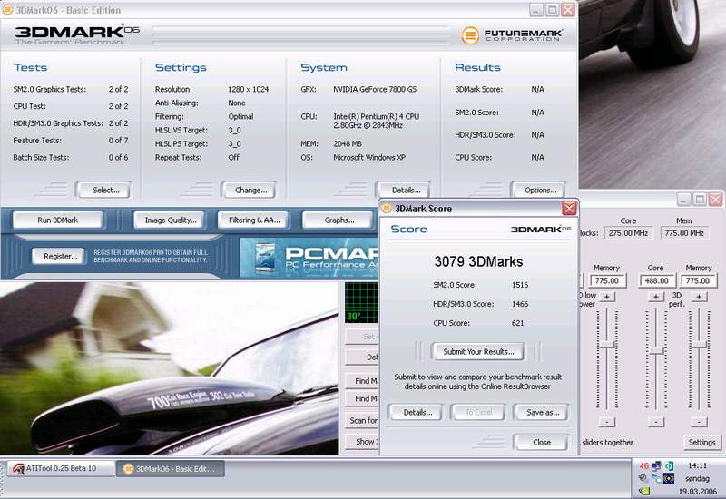Screen dimensions: 726x499
Task: Click Save as in score dialog
Action: click(542, 412)
